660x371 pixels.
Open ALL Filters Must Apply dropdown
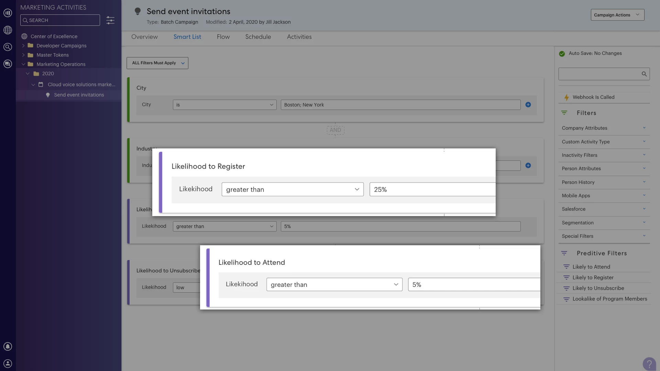[157, 63]
